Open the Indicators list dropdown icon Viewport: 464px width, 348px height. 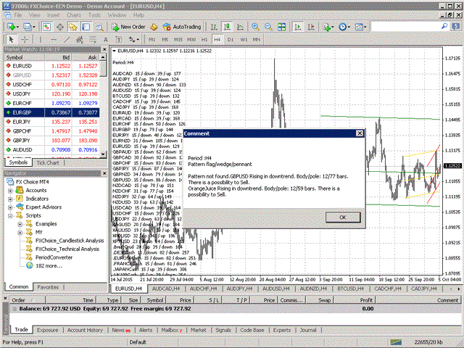tap(328, 27)
